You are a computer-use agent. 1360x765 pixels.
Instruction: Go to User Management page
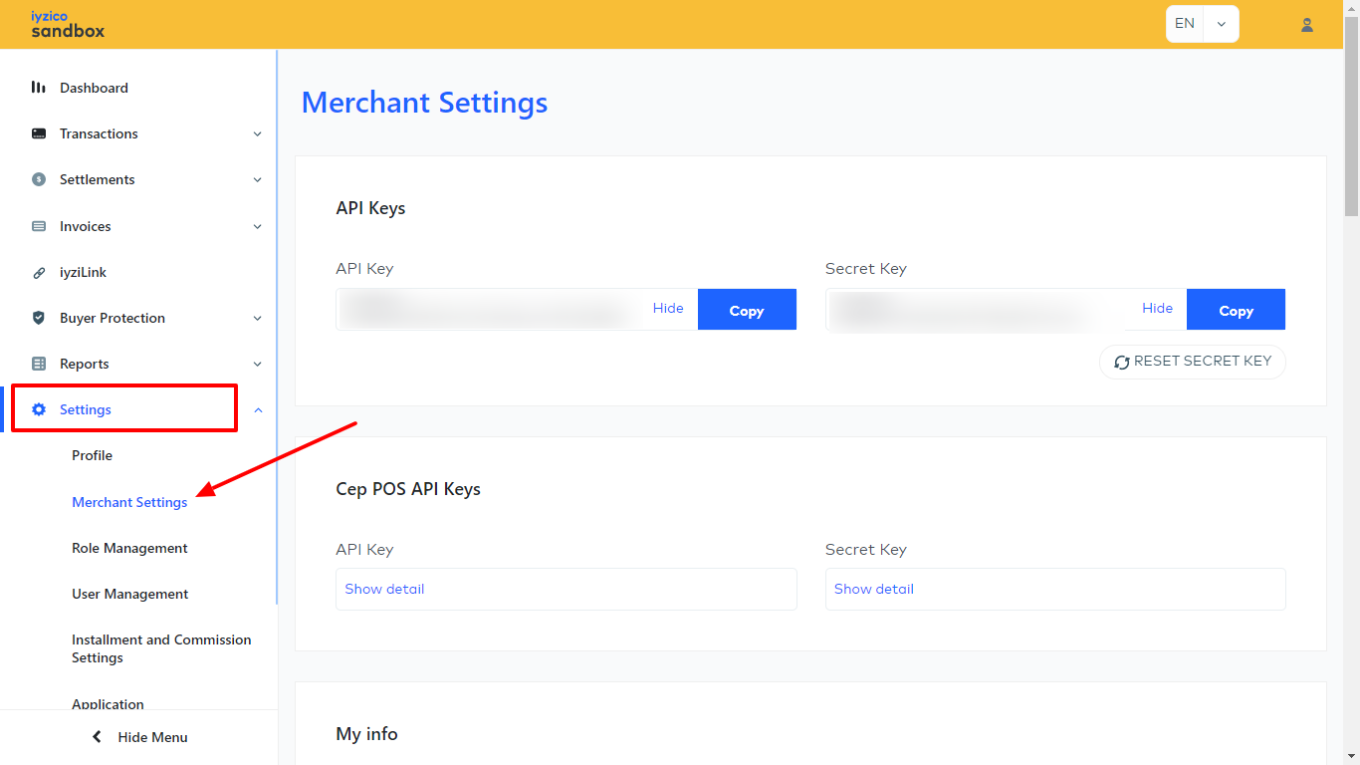(x=129, y=594)
